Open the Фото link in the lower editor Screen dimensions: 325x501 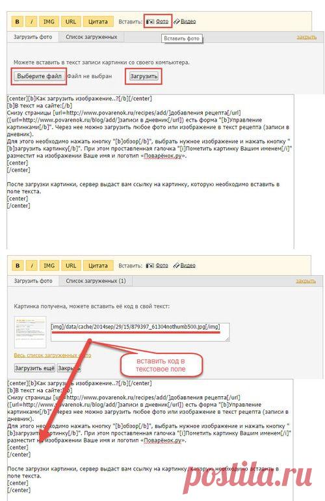tap(162, 265)
